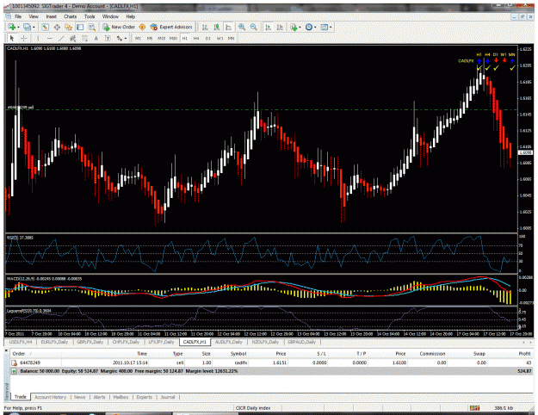Toggle Auto Scroll chart icon
This screenshot has height=415, width=538.
tap(269, 27)
